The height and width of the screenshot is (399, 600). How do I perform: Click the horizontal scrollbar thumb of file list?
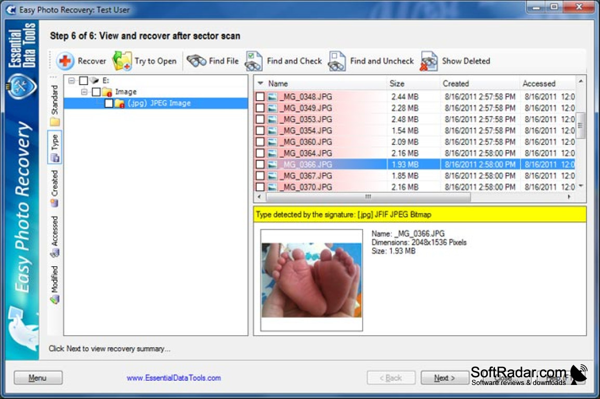coord(368,197)
